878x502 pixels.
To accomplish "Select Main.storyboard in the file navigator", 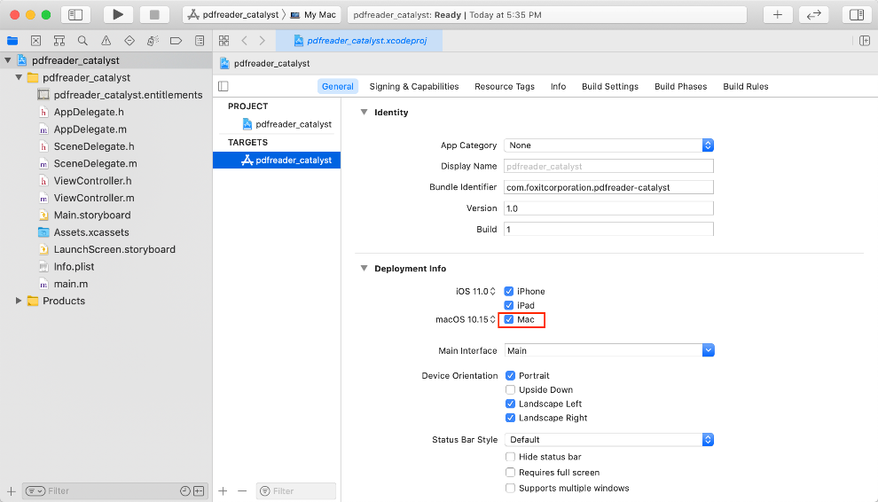I will pyautogui.click(x=91, y=216).
